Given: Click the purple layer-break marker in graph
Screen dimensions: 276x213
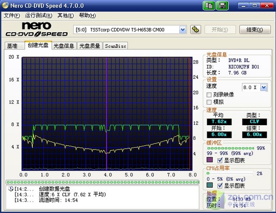Looking at the screenshot, I should [107, 114].
